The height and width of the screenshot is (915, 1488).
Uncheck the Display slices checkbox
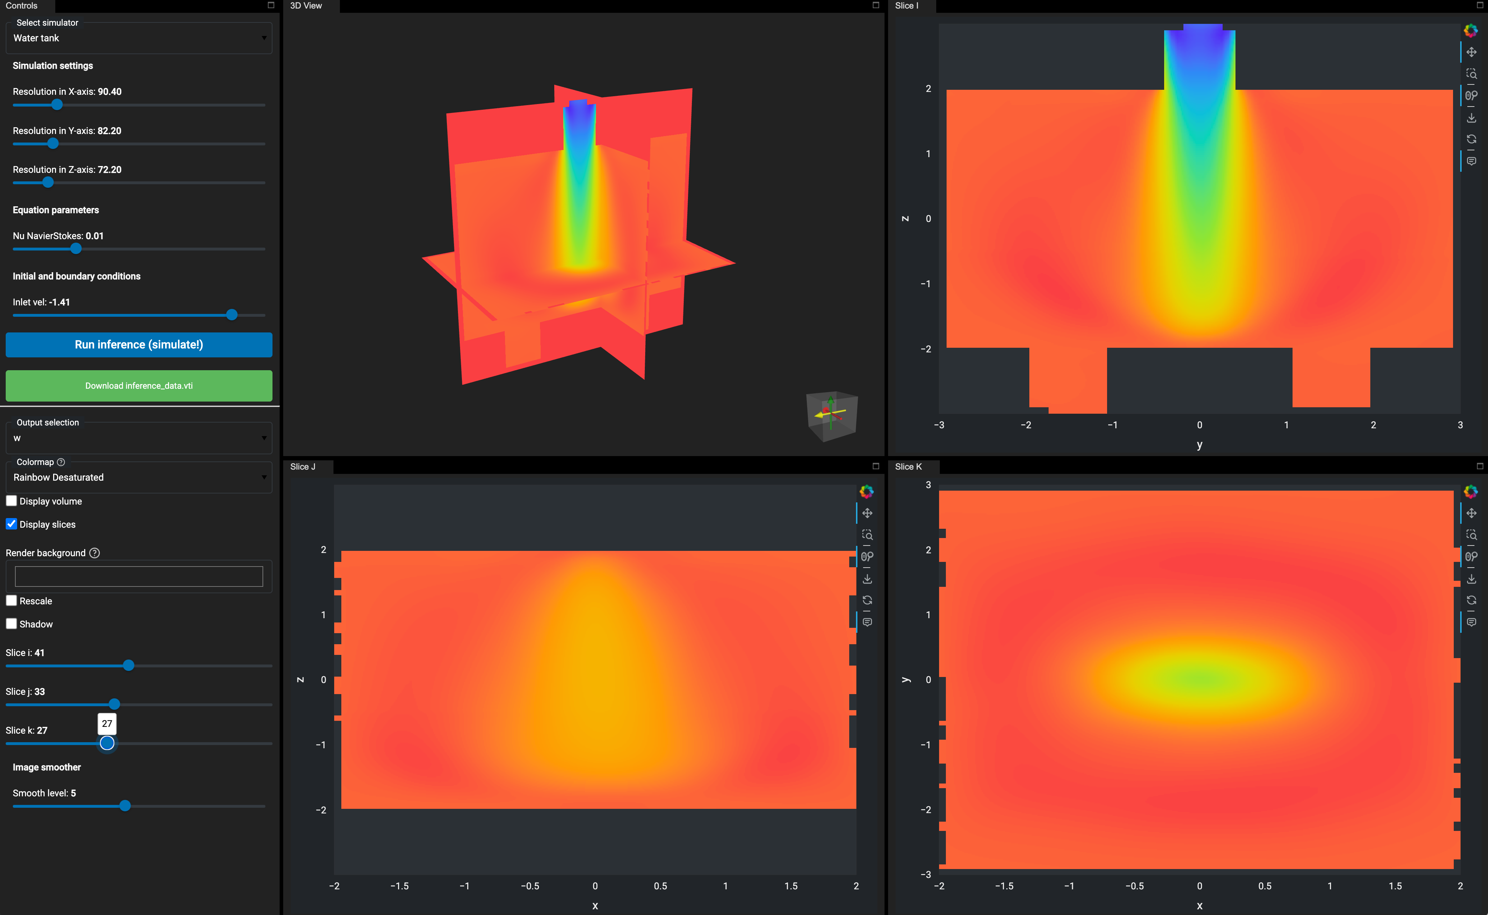click(11, 524)
